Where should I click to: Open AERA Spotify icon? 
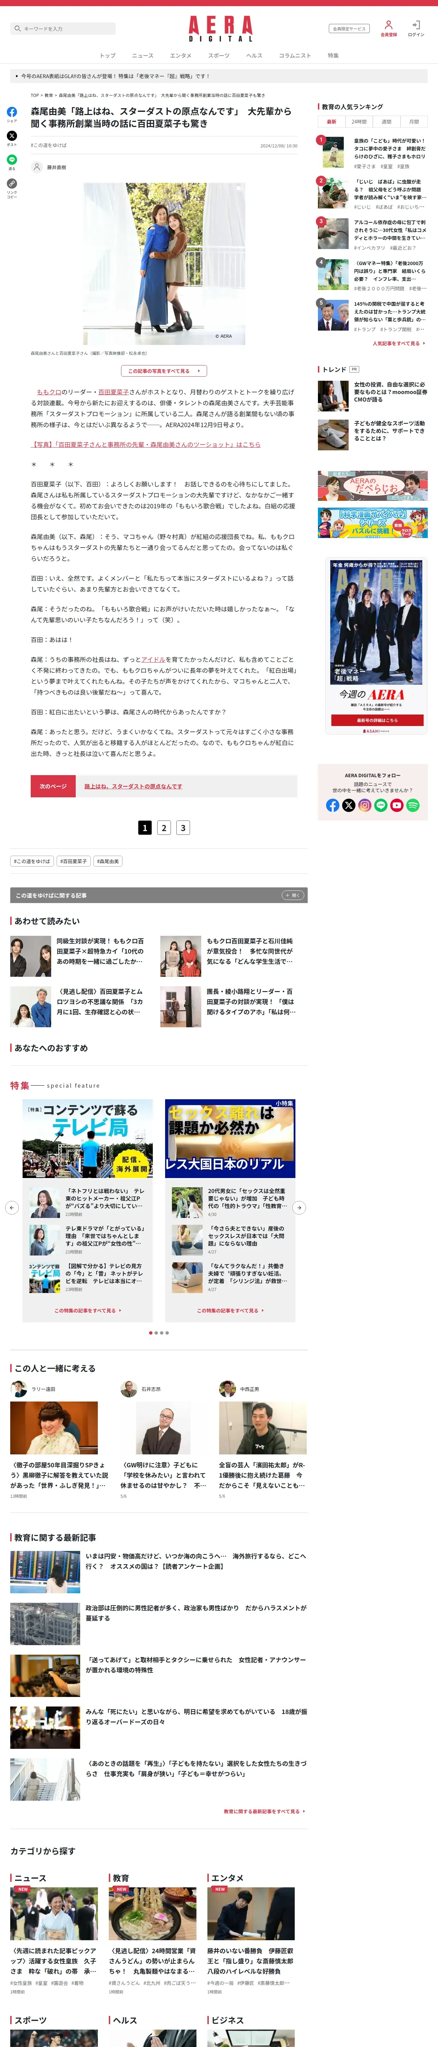[412, 805]
